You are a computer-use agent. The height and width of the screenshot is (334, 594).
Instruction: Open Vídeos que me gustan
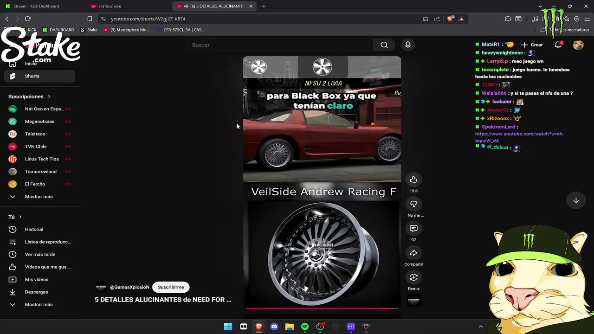(x=39, y=267)
